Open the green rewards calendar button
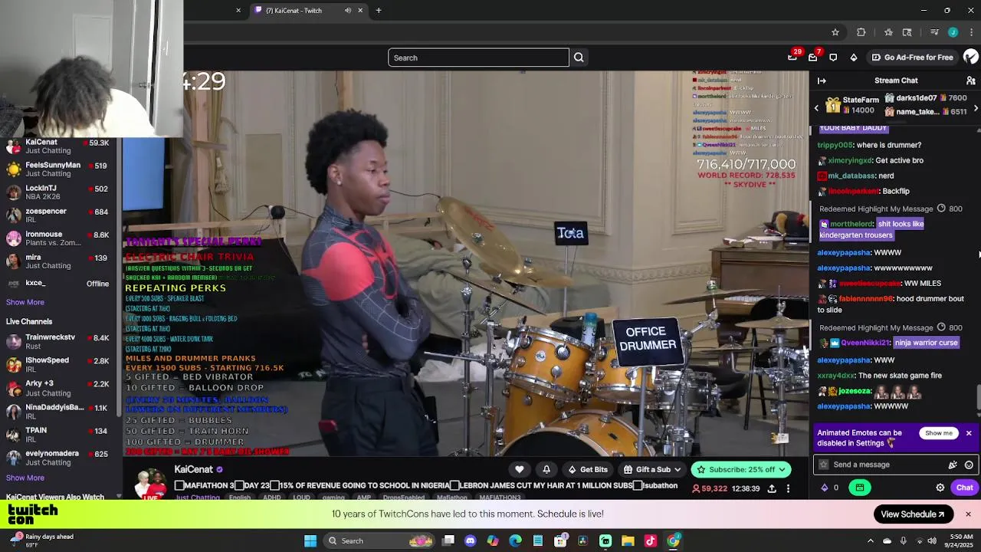The width and height of the screenshot is (981, 552). point(860,488)
